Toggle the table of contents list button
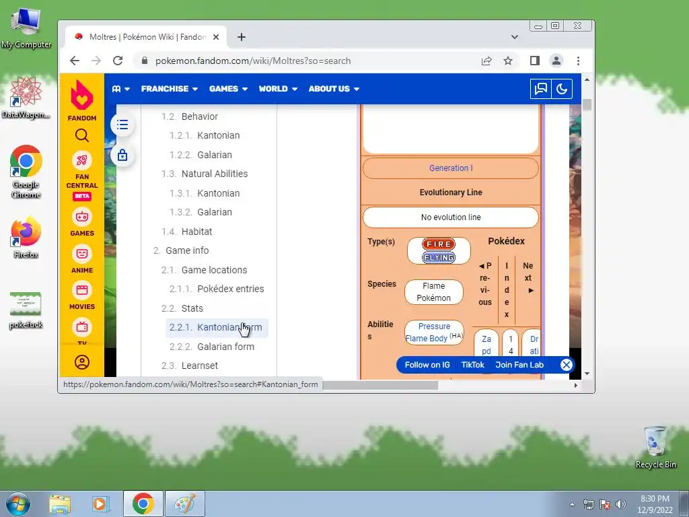 (x=122, y=125)
